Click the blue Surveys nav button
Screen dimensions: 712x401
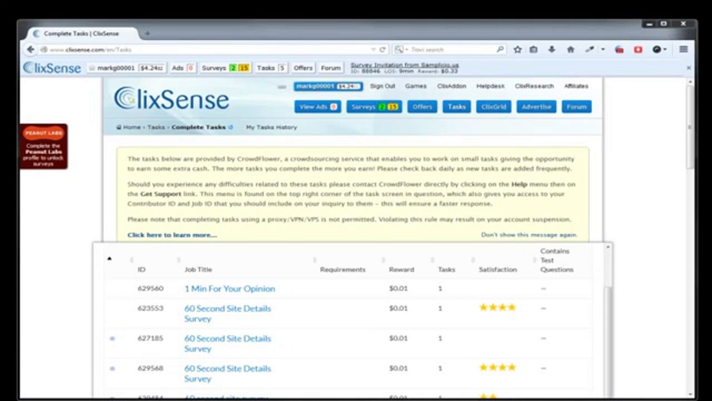374,107
